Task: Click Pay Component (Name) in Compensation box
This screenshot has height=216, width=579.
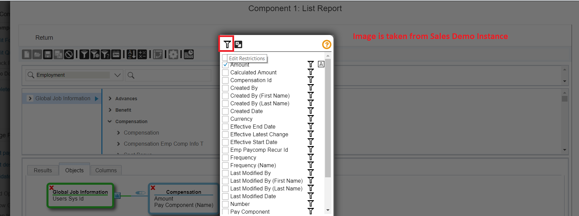Action: coord(184,205)
